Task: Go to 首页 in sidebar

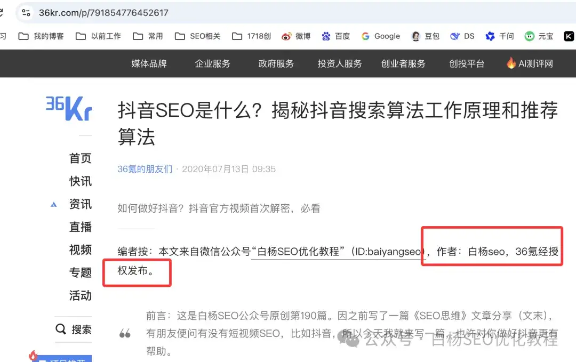Action: click(x=80, y=158)
